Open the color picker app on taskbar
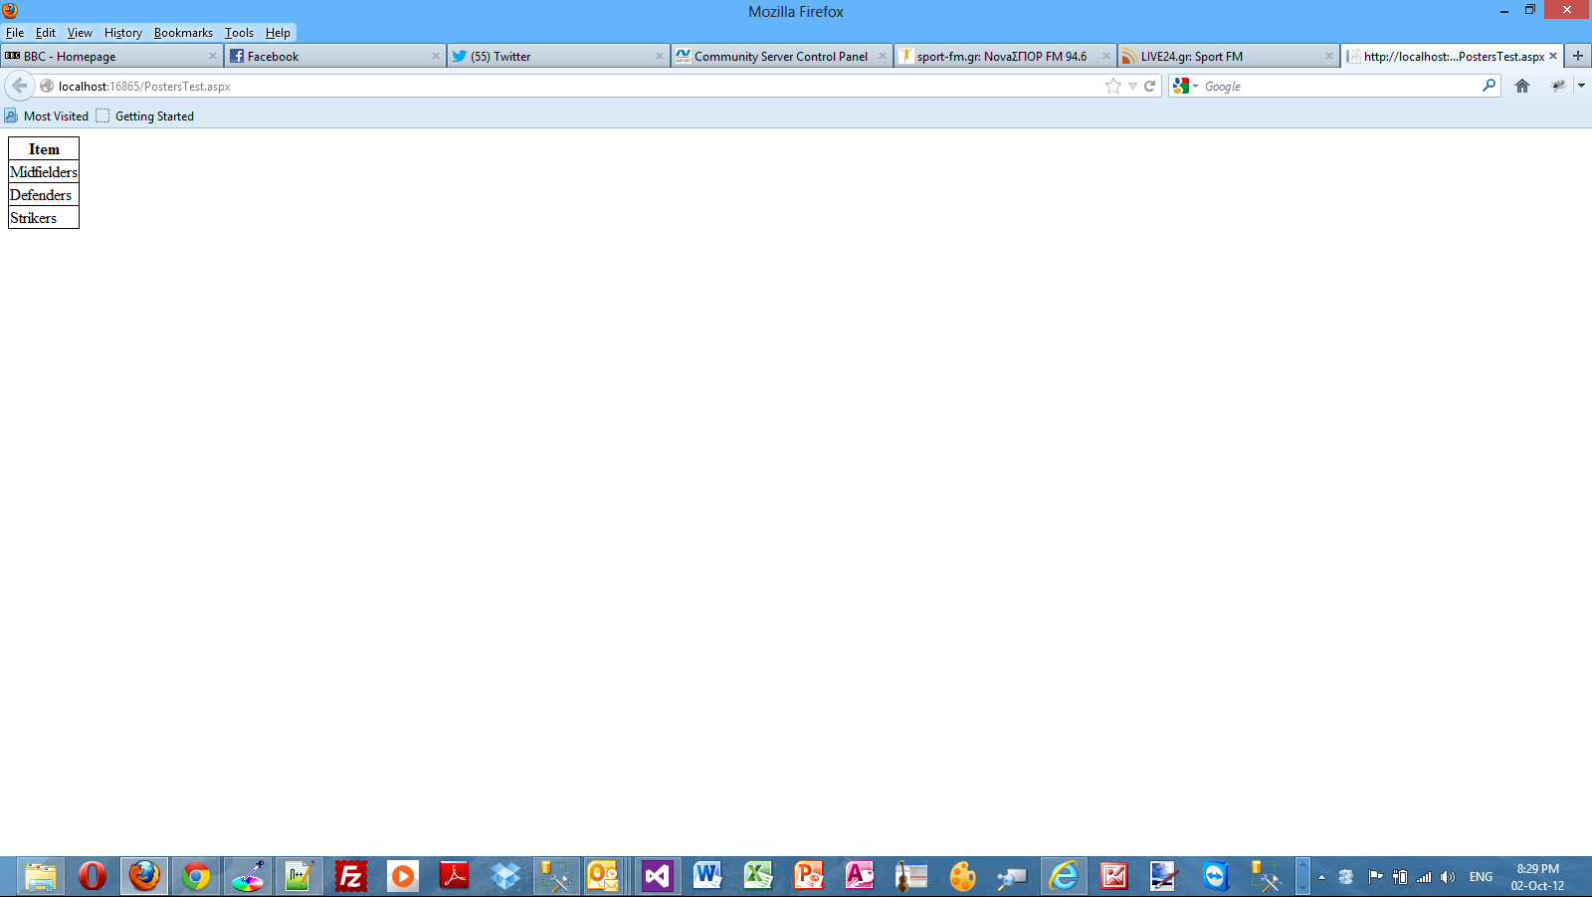The width and height of the screenshot is (1592, 897). [248, 876]
